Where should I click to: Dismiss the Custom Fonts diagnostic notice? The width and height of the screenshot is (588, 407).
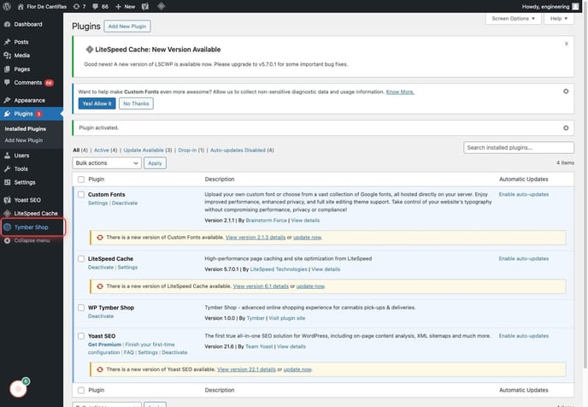click(566, 91)
